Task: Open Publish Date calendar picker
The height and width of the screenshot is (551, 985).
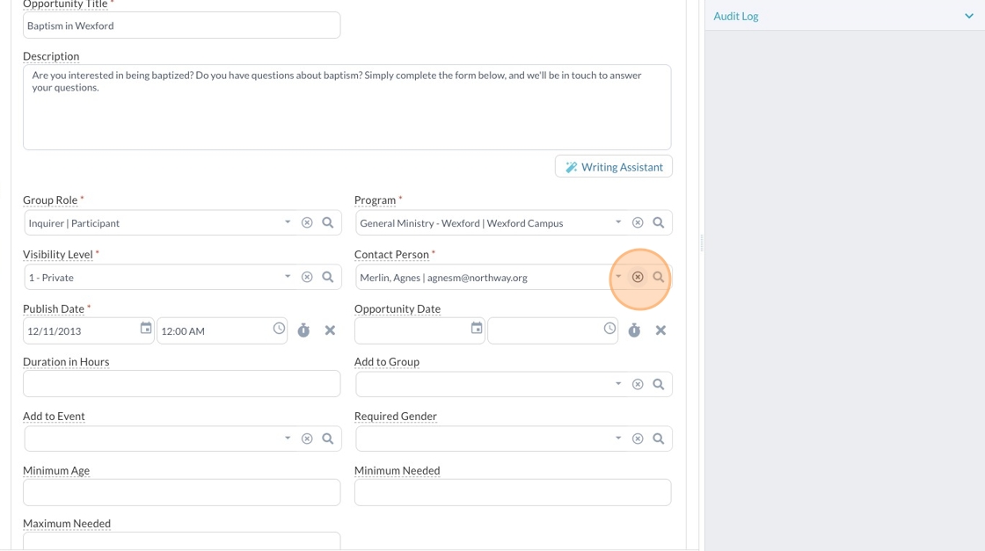Action: tap(146, 329)
